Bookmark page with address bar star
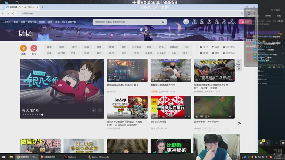 [x=242, y=14]
